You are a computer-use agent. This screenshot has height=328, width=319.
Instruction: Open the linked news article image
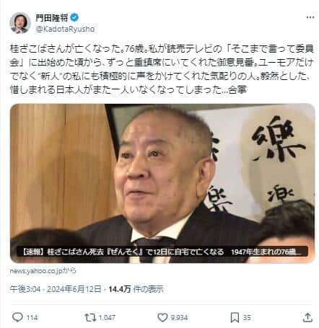162,183
